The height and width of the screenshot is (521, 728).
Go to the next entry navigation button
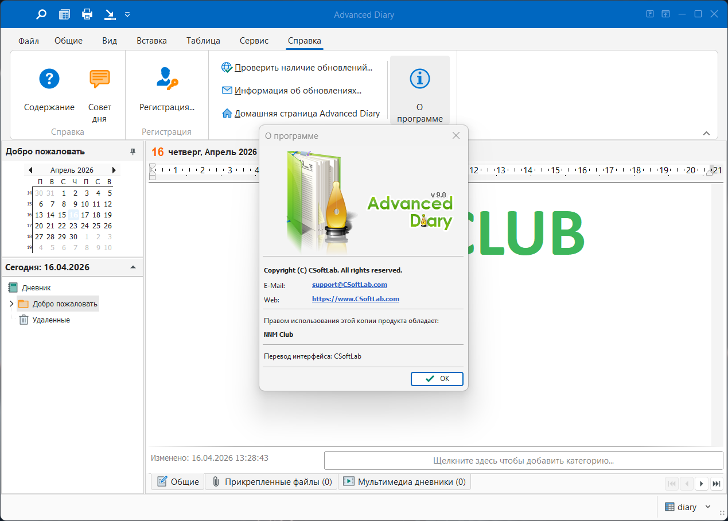701,484
